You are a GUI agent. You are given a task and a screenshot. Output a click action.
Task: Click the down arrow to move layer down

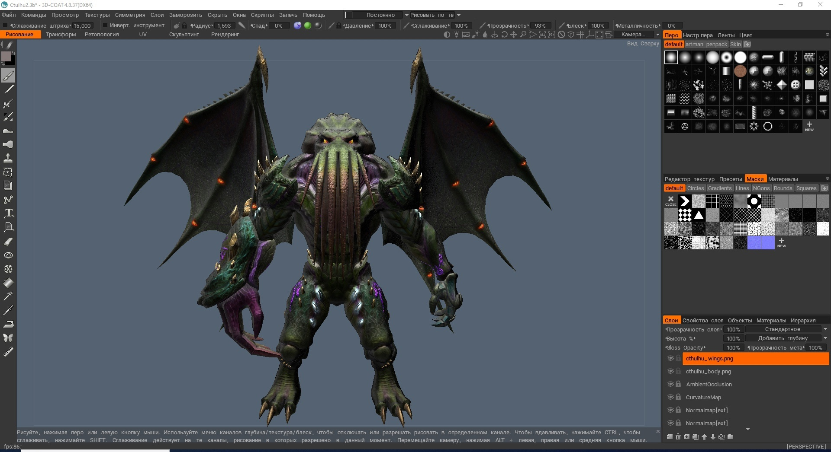[x=713, y=437]
